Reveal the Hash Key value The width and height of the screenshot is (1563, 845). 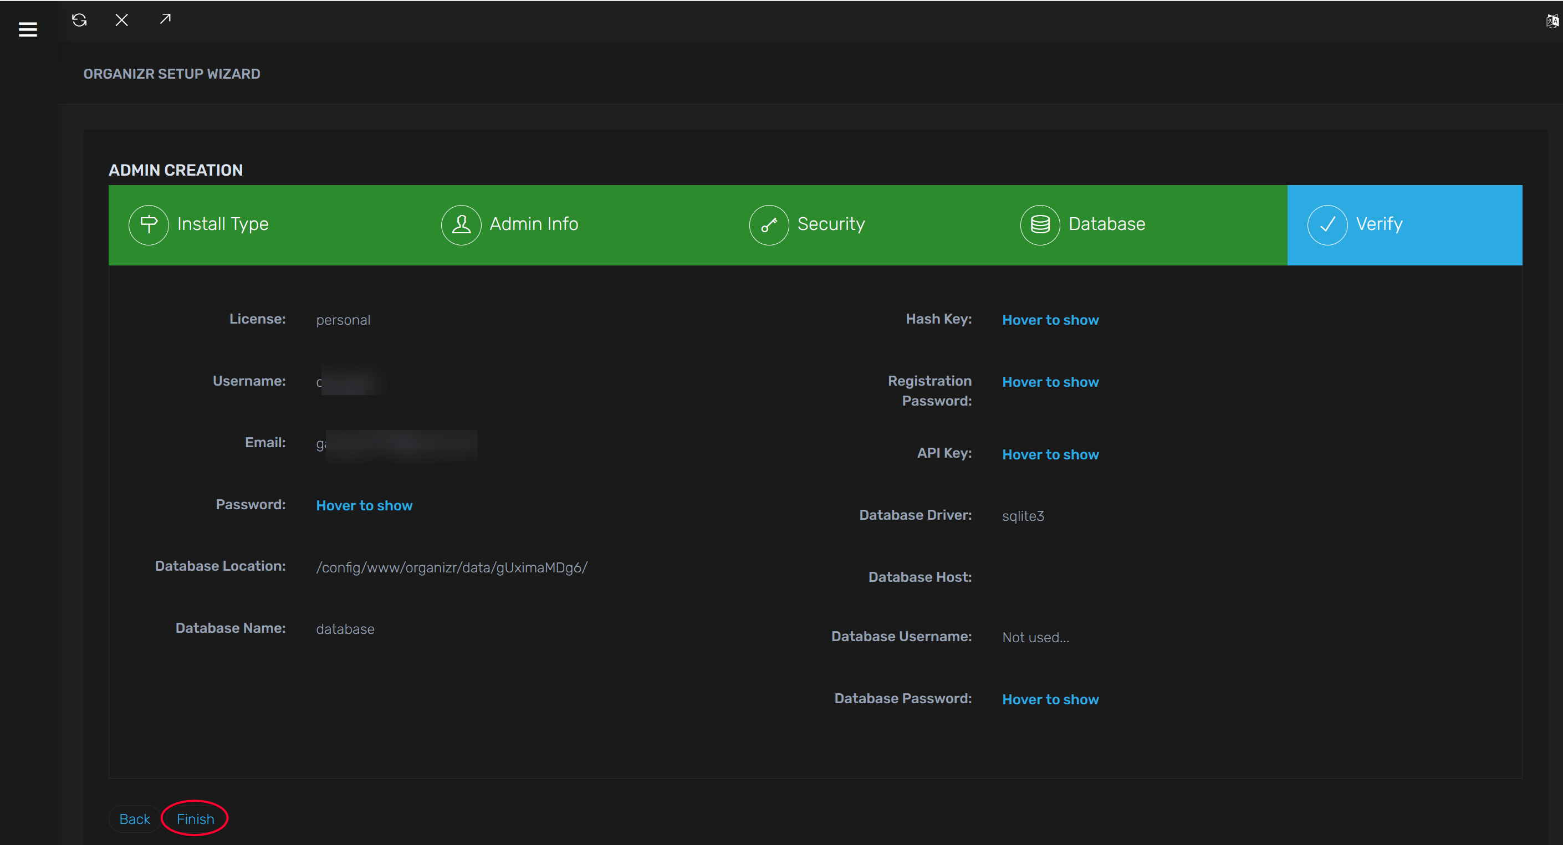[1050, 320]
